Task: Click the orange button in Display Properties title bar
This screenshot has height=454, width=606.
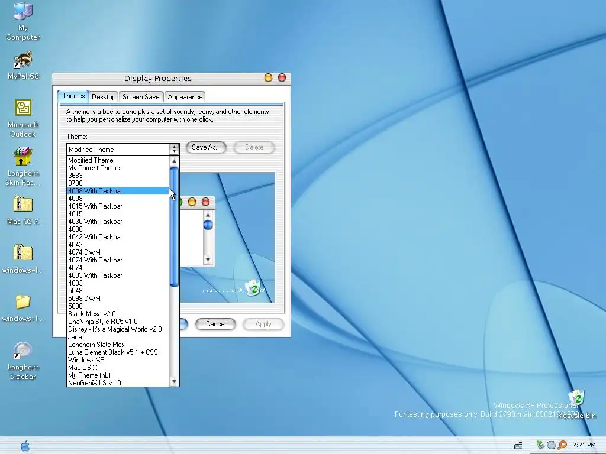Action: click(x=268, y=77)
